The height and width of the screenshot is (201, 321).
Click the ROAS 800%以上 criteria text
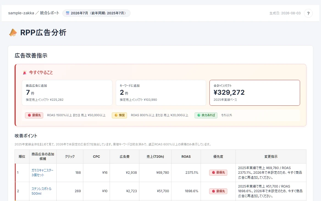pyautogui.click(x=159, y=115)
